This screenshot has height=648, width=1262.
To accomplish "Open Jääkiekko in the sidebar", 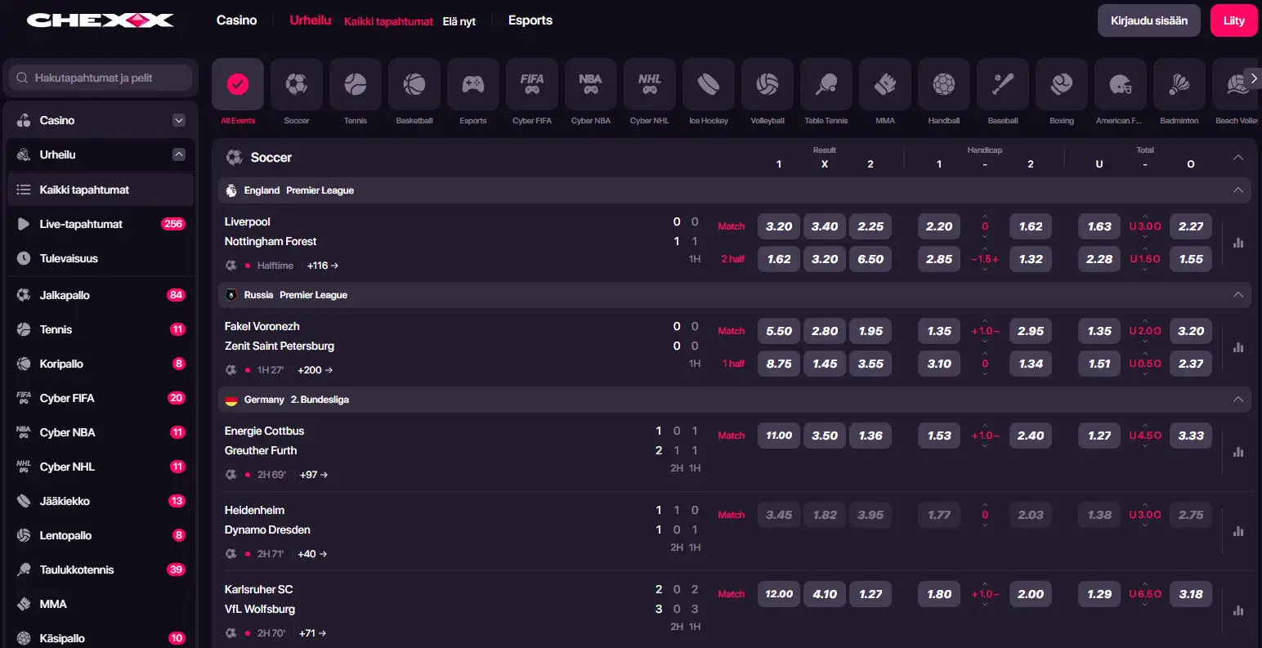I will (x=101, y=501).
